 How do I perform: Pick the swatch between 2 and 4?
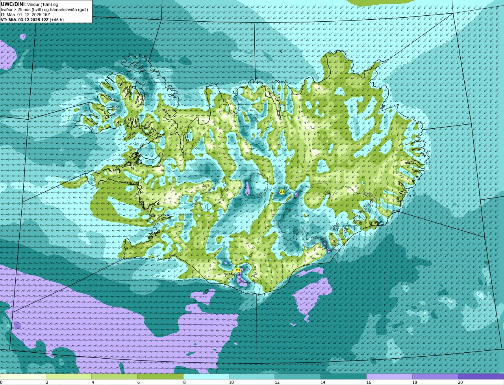click(69, 376)
